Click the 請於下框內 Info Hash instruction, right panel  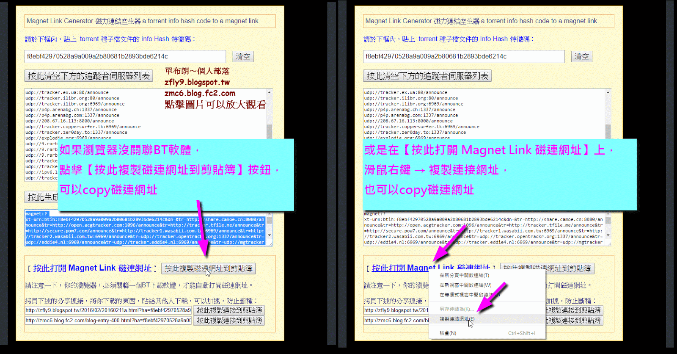pyautogui.click(x=449, y=39)
